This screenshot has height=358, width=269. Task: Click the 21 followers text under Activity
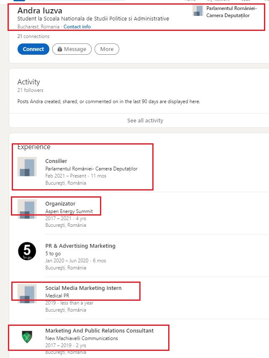pos(30,90)
